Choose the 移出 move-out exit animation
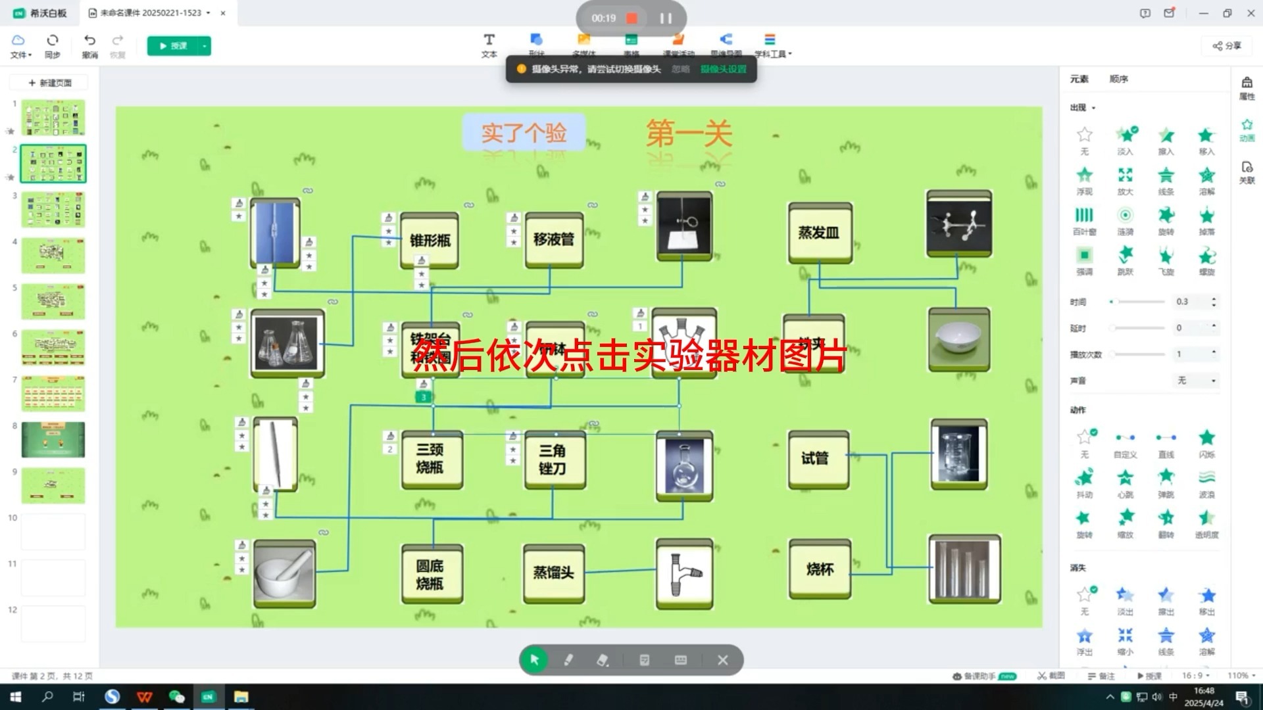Image resolution: width=1263 pixels, height=710 pixels. click(x=1206, y=601)
